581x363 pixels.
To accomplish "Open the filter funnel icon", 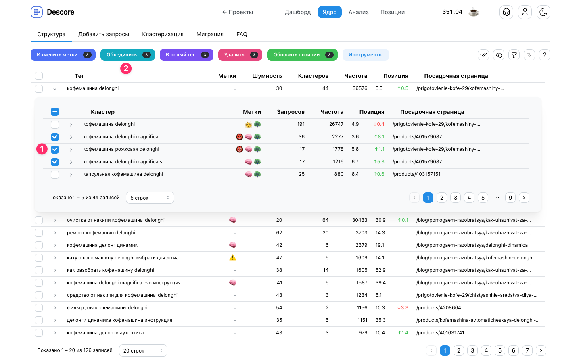I will click(514, 55).
